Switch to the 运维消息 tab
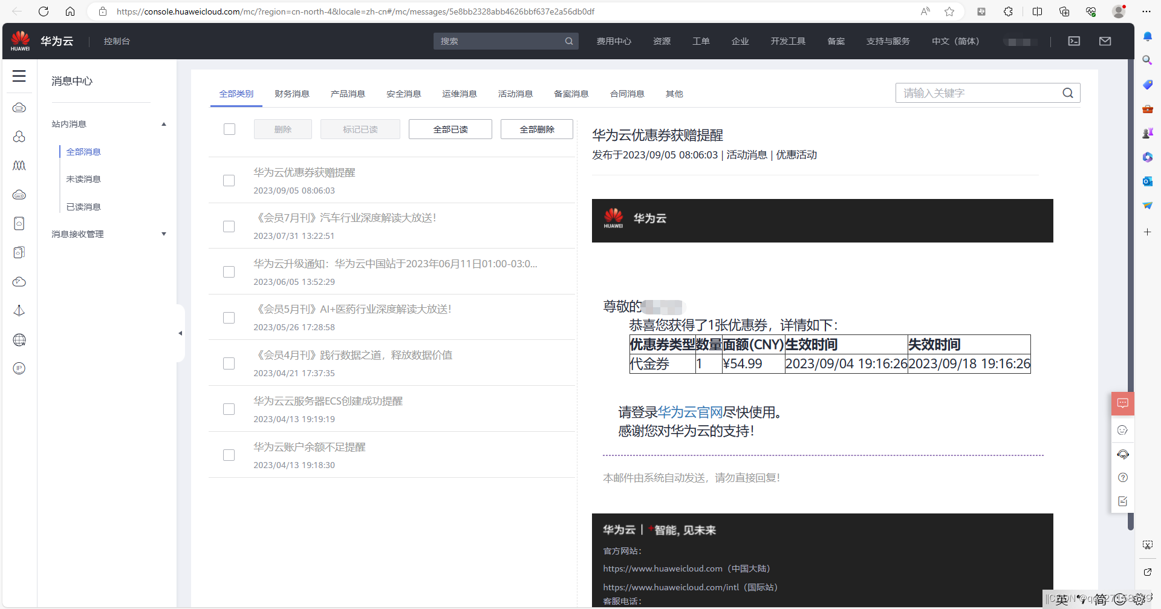 tap(460, 94)
